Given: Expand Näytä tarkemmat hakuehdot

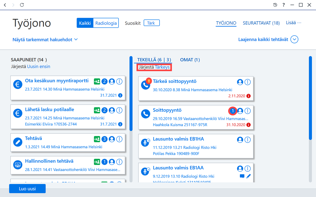Looking at the screenshot, I should [45, 40].
